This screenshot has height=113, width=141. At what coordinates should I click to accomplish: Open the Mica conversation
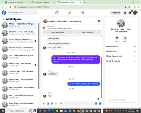[x=19, y=65]
